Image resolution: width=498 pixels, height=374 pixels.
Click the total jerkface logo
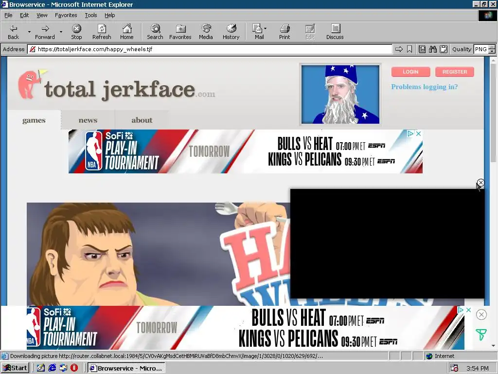[116, 85]
